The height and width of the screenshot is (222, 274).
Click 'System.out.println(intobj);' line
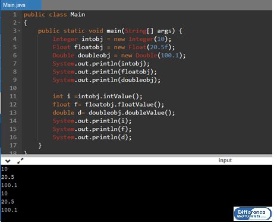101,64
